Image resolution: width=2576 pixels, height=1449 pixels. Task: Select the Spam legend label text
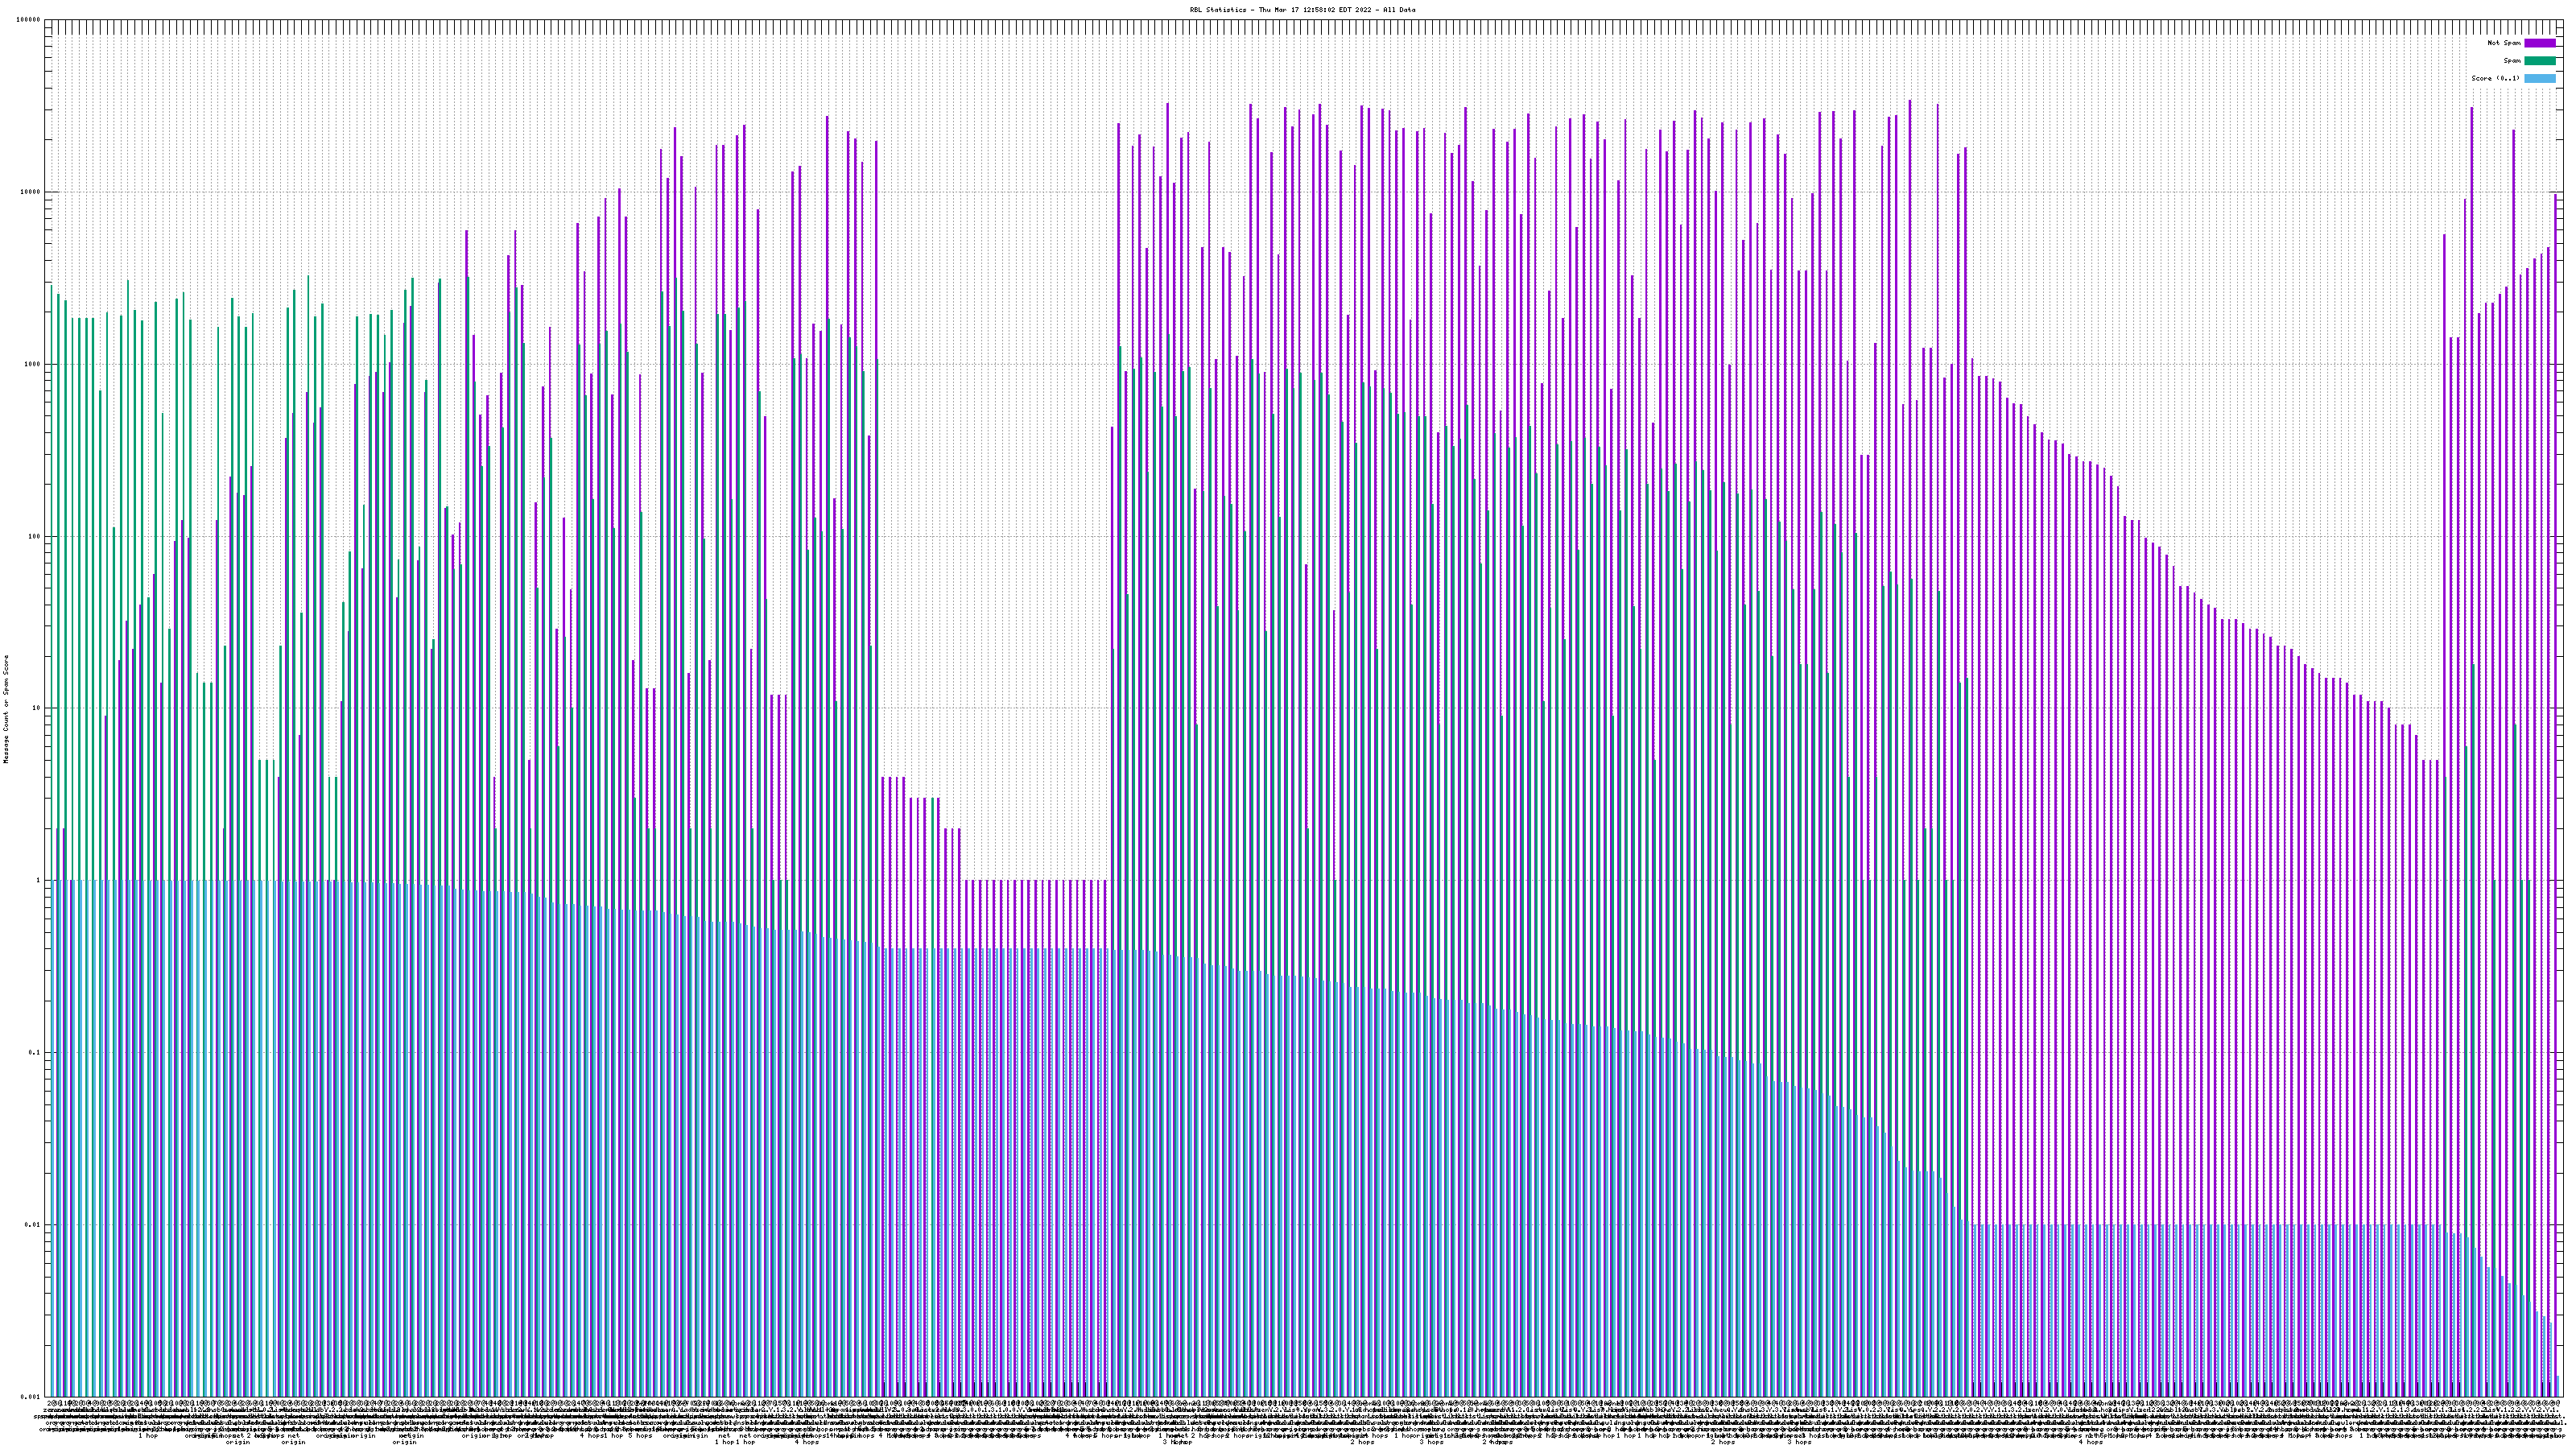2512,61
